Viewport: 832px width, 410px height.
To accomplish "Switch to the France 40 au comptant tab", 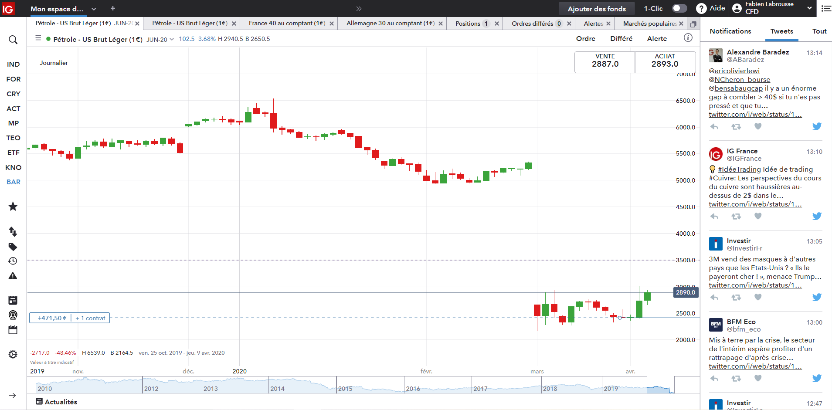I will click(x=287, y=24).
